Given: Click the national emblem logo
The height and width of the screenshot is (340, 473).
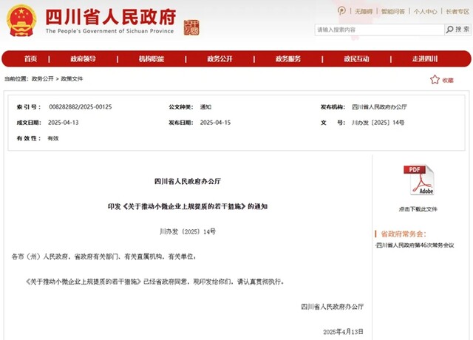Looking at the screenshot, I should tap(21, 21).
